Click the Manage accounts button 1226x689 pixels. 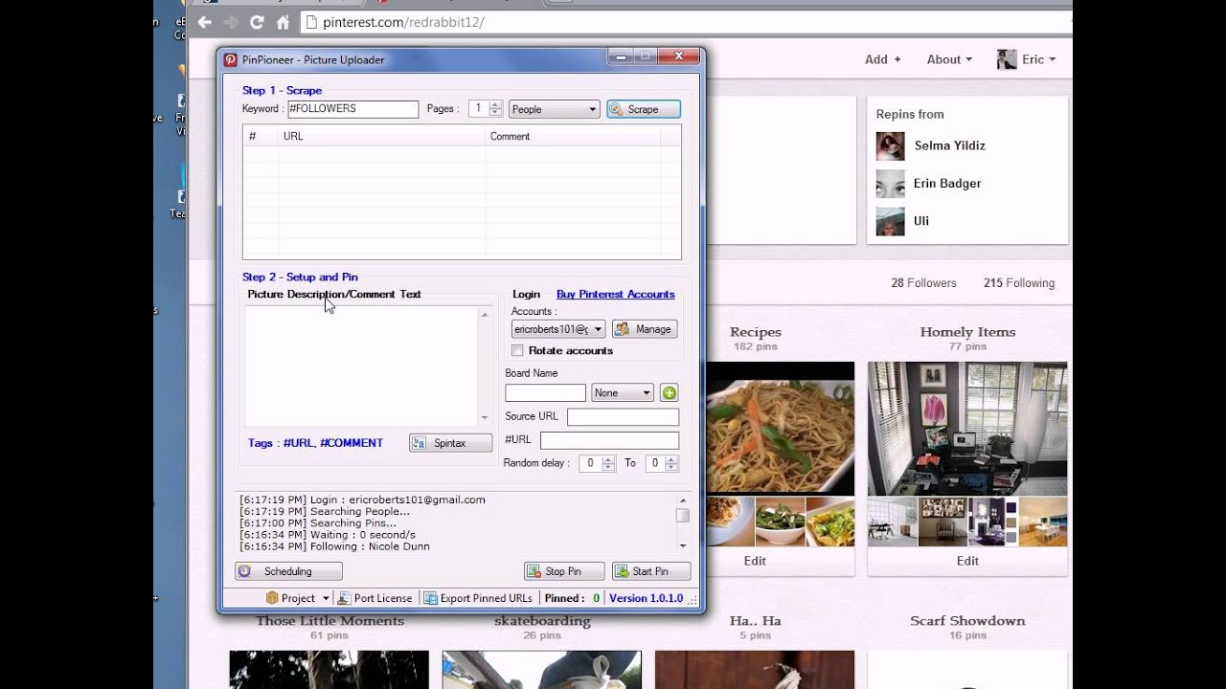point(645,329)
